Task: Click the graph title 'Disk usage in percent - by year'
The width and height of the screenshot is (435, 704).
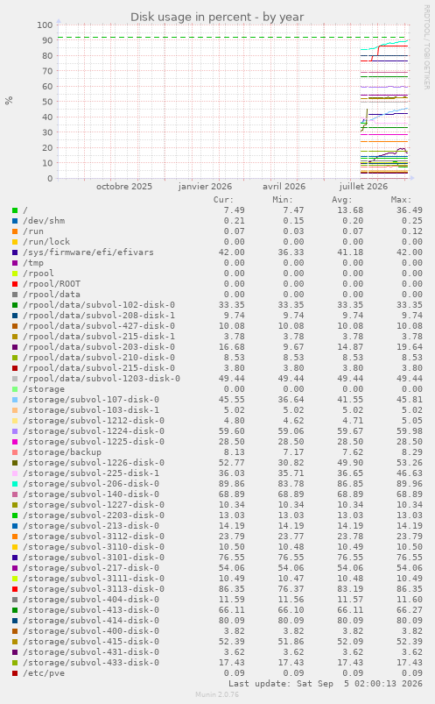Action: pyautogui.click(x=217, y=17)
